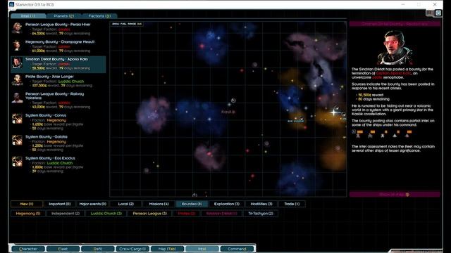Open the Fleet screen tab
Viewport: 451px width, 253px height.
(63, 249)
